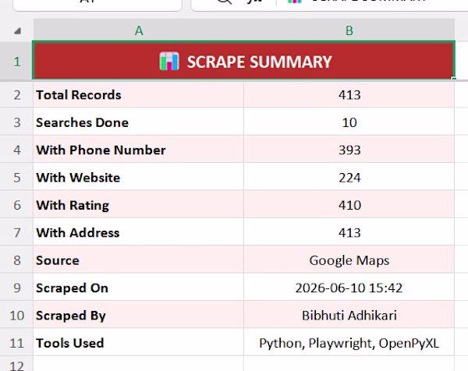Select the 2026-06-10 15:42 cell

[349, 288]
